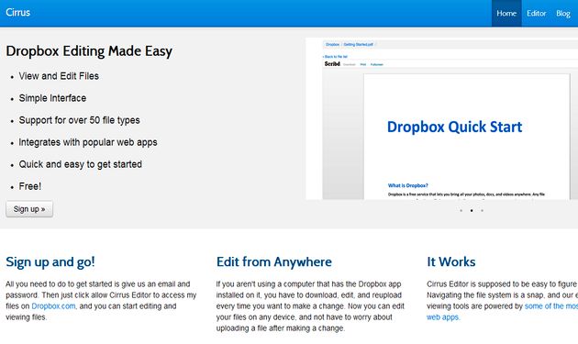
Task: Click the Scribd logo in the slide
Action: (332, 64)
